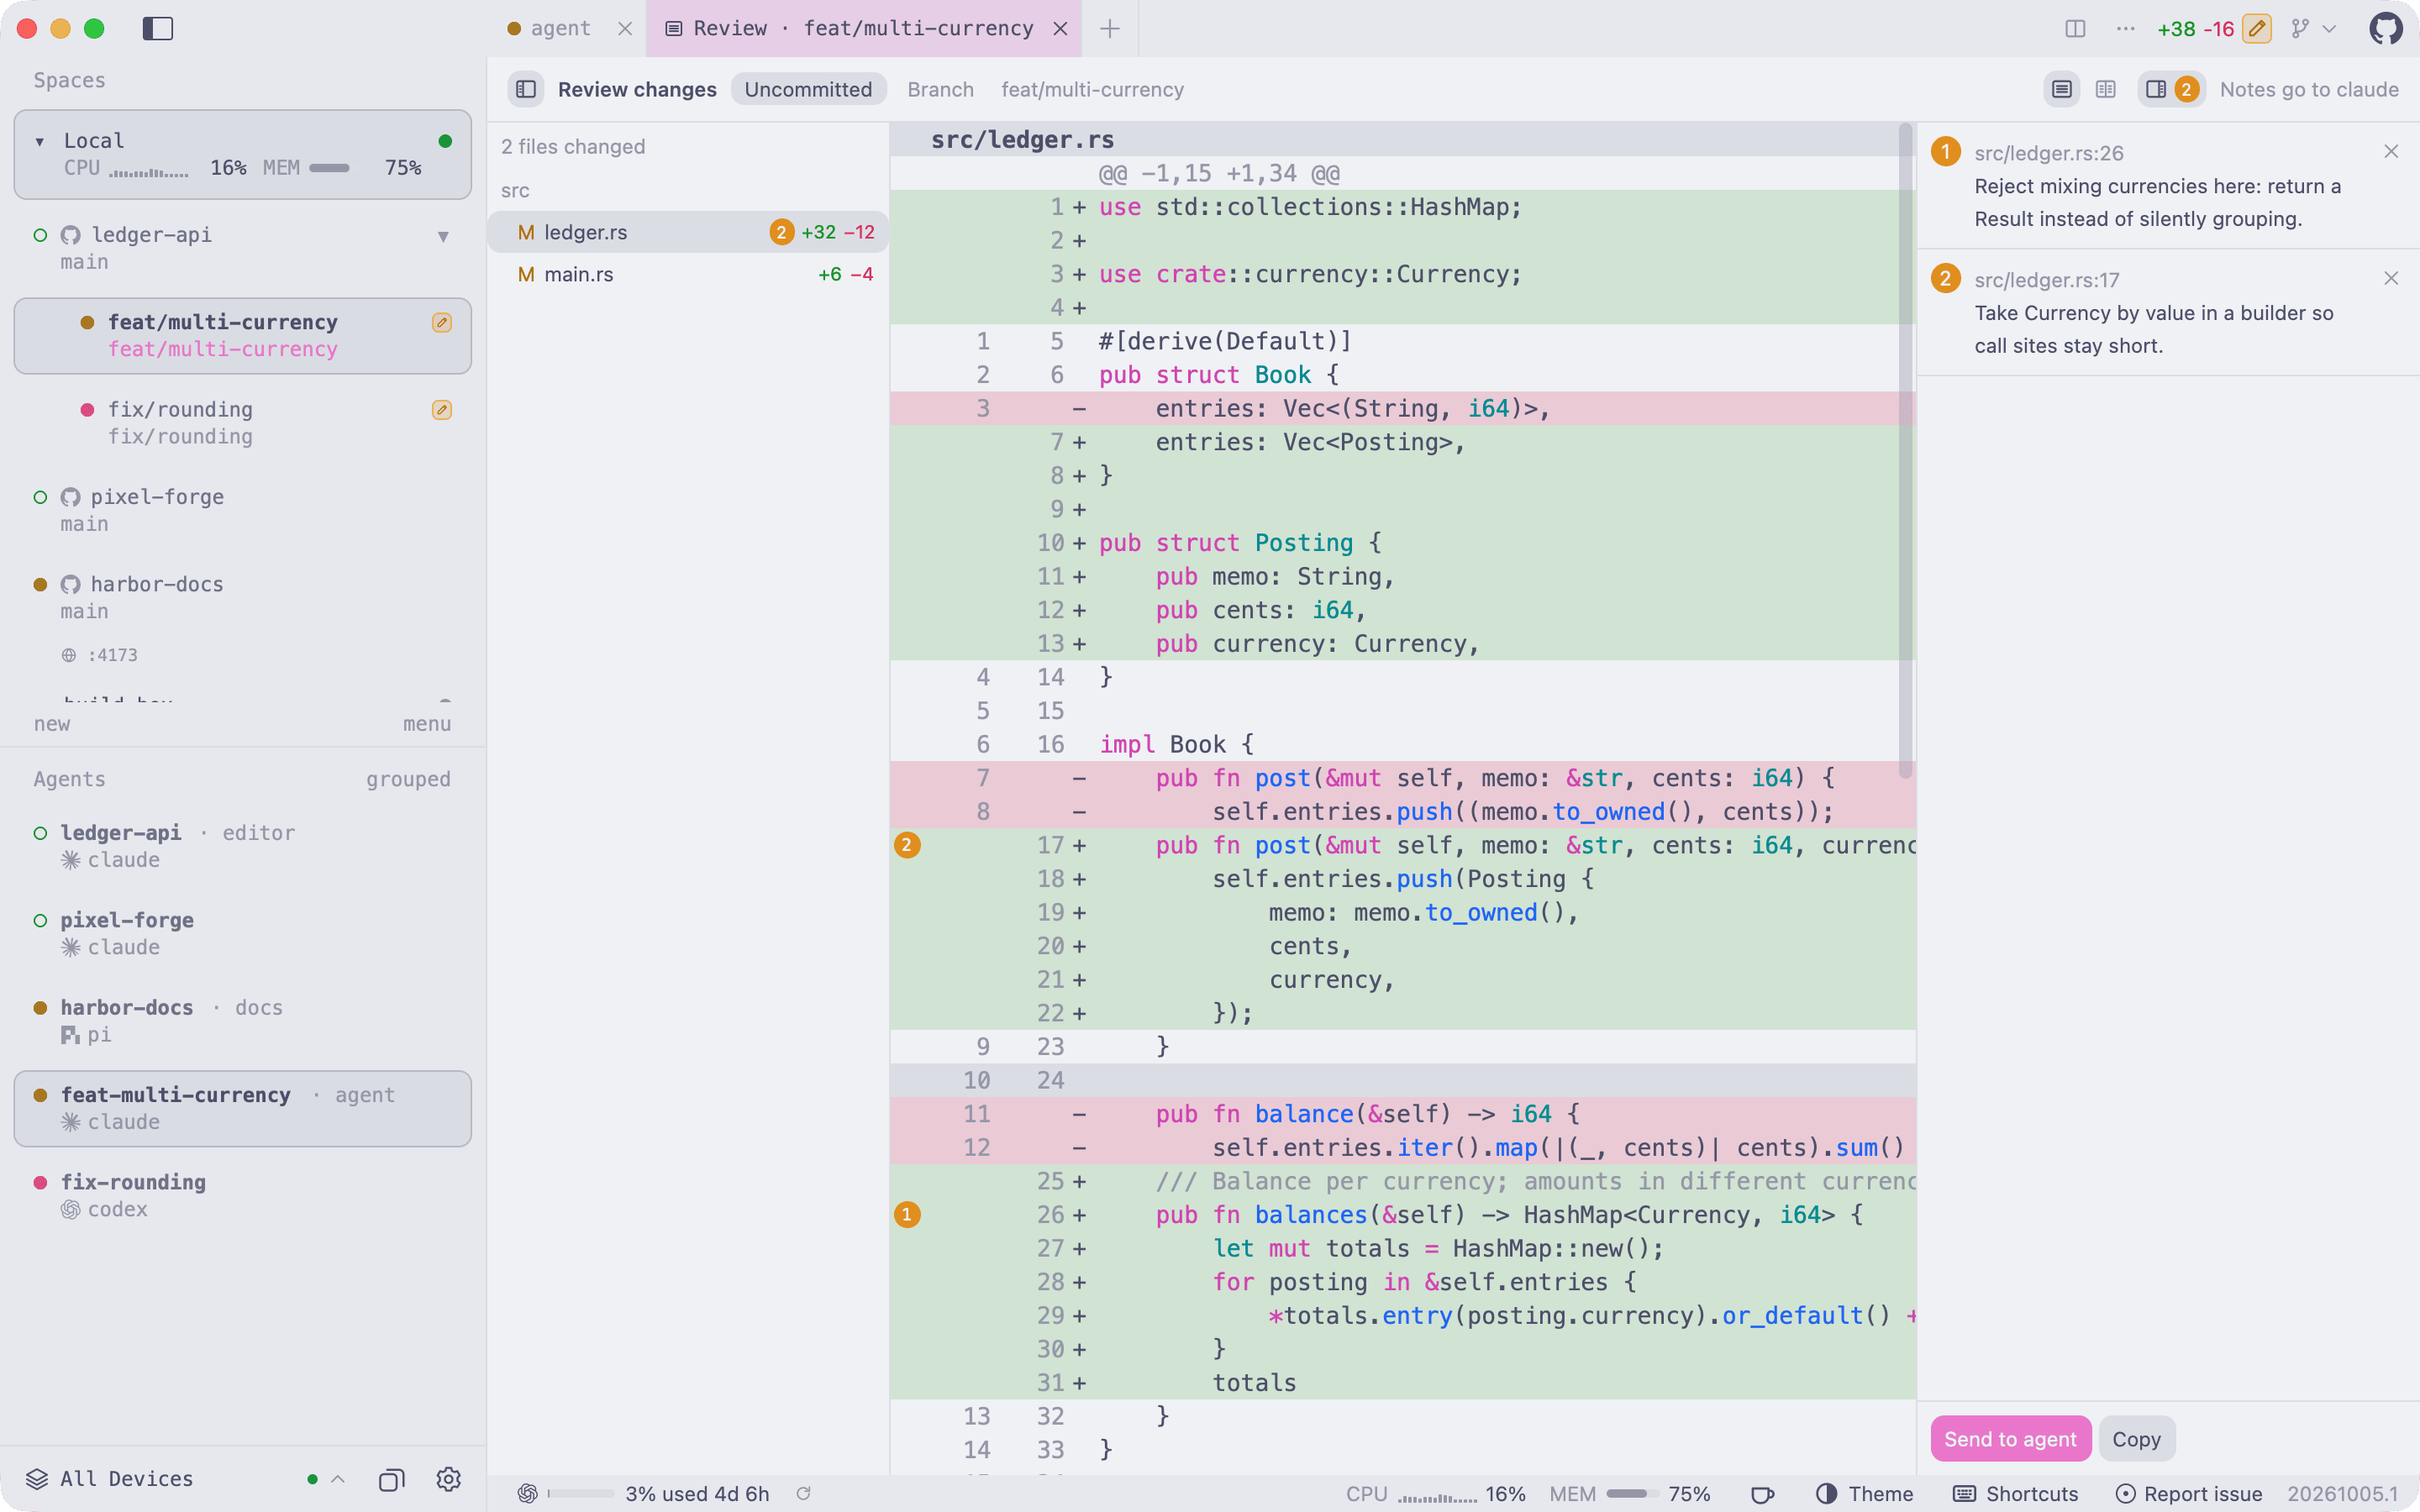Refresh usage with the reload icon
2420x1512 pixels.
(x=803, y=1493)
